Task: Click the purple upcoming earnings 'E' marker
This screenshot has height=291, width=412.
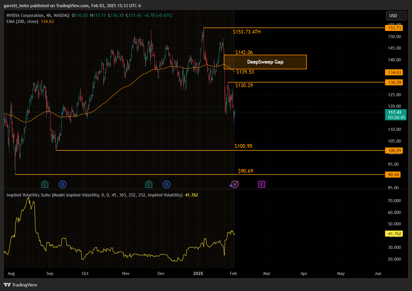Action: (262, 184)
